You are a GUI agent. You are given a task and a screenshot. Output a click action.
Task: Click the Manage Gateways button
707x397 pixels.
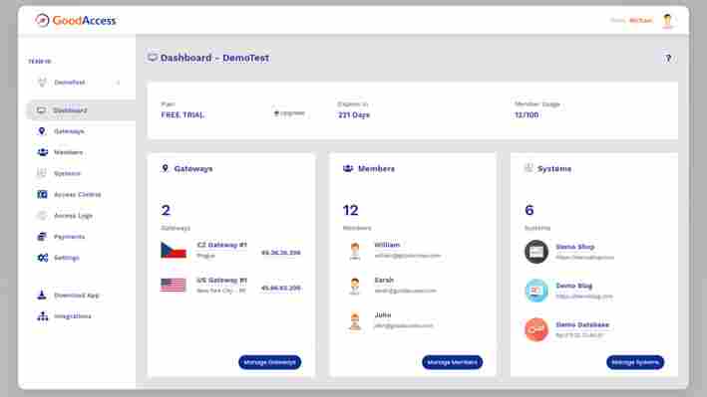point(269,362)
